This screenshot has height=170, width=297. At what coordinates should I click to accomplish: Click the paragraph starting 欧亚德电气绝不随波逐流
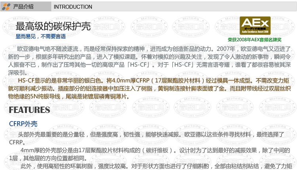pyautogui.click(x=149, y=61)
